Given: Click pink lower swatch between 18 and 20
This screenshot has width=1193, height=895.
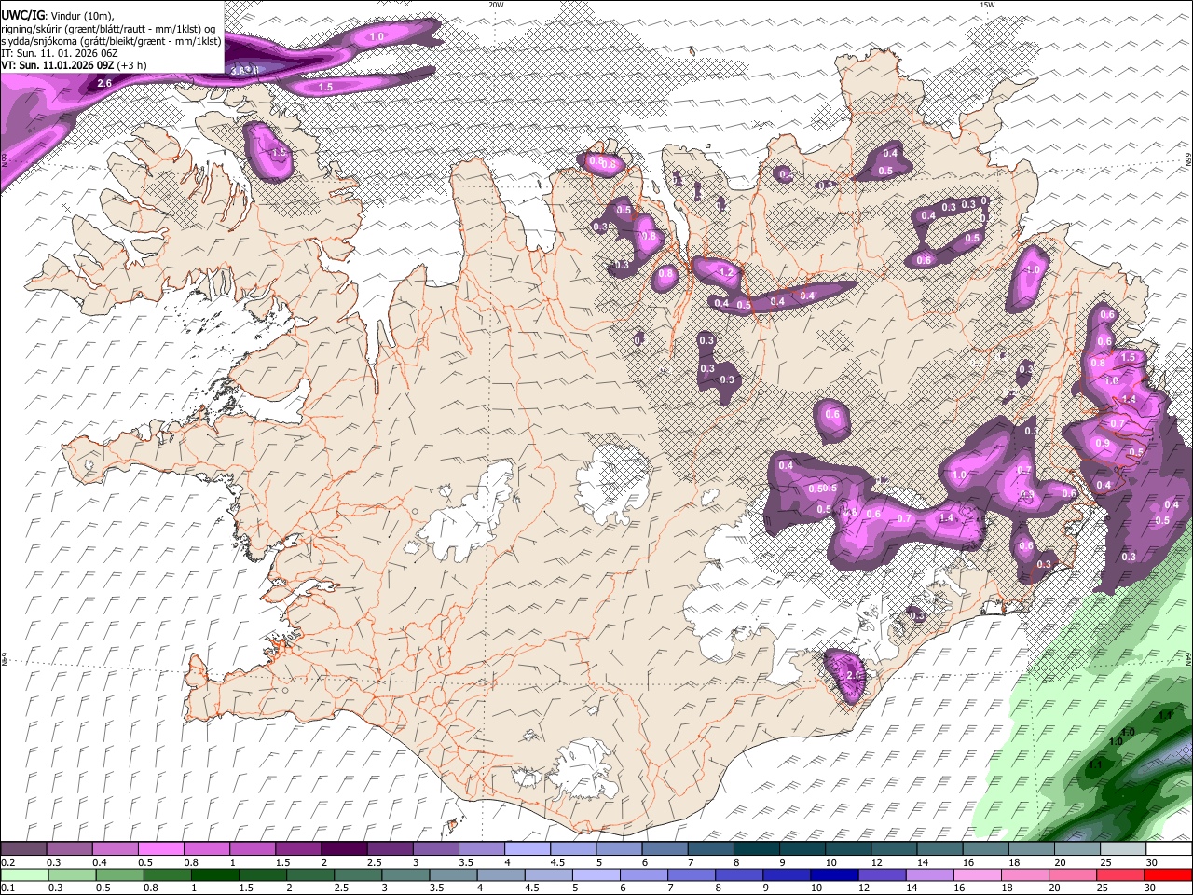Looking at the screenshot, I should [x=1024, y=875].
